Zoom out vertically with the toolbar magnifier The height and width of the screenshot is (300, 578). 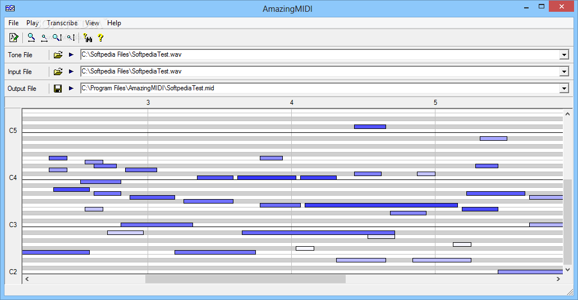point(71,38)
